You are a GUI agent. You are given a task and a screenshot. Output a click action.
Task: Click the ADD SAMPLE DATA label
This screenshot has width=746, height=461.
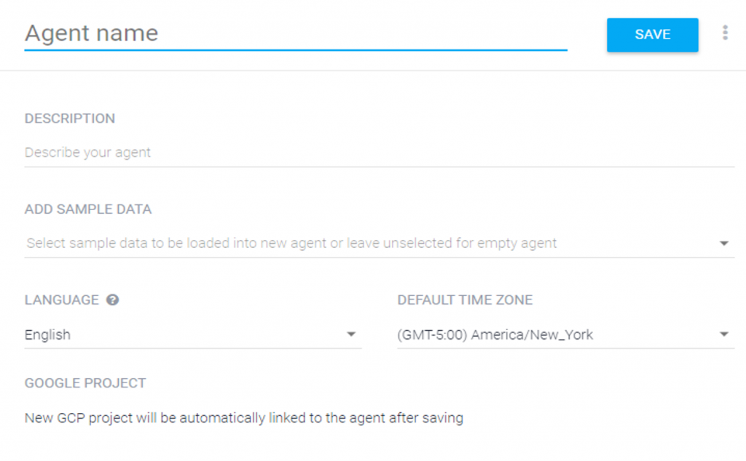click(88, 209)
